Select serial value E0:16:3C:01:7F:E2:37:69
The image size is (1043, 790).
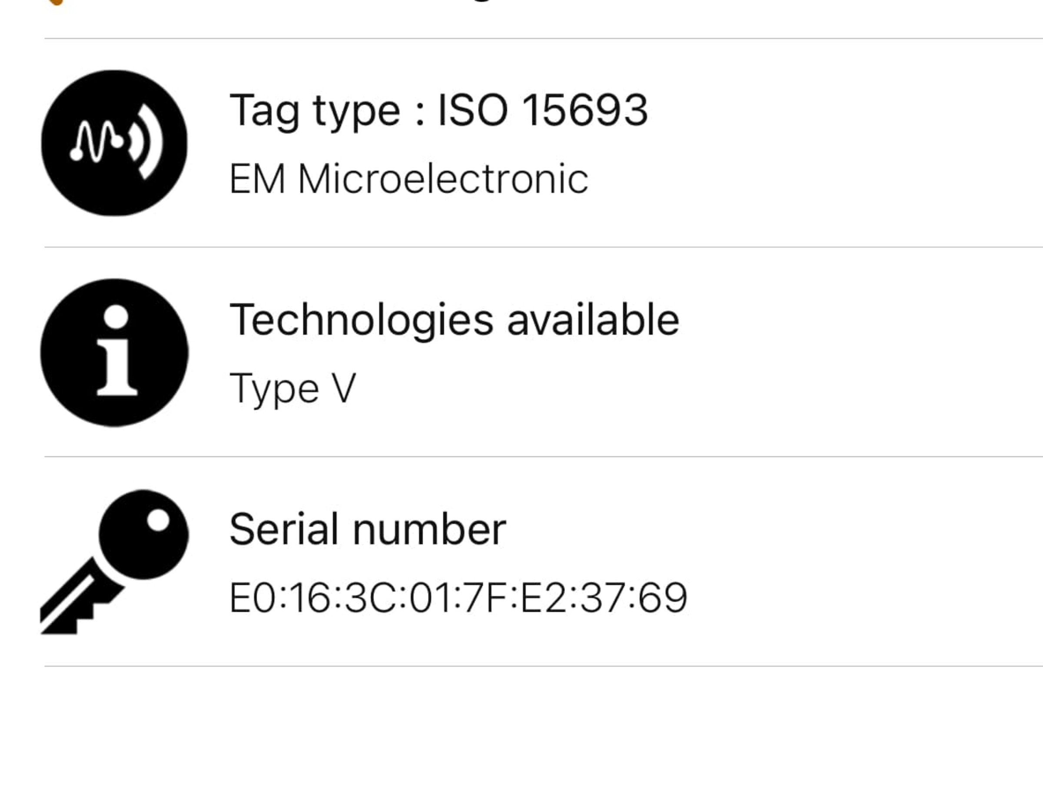click(458, 597)
